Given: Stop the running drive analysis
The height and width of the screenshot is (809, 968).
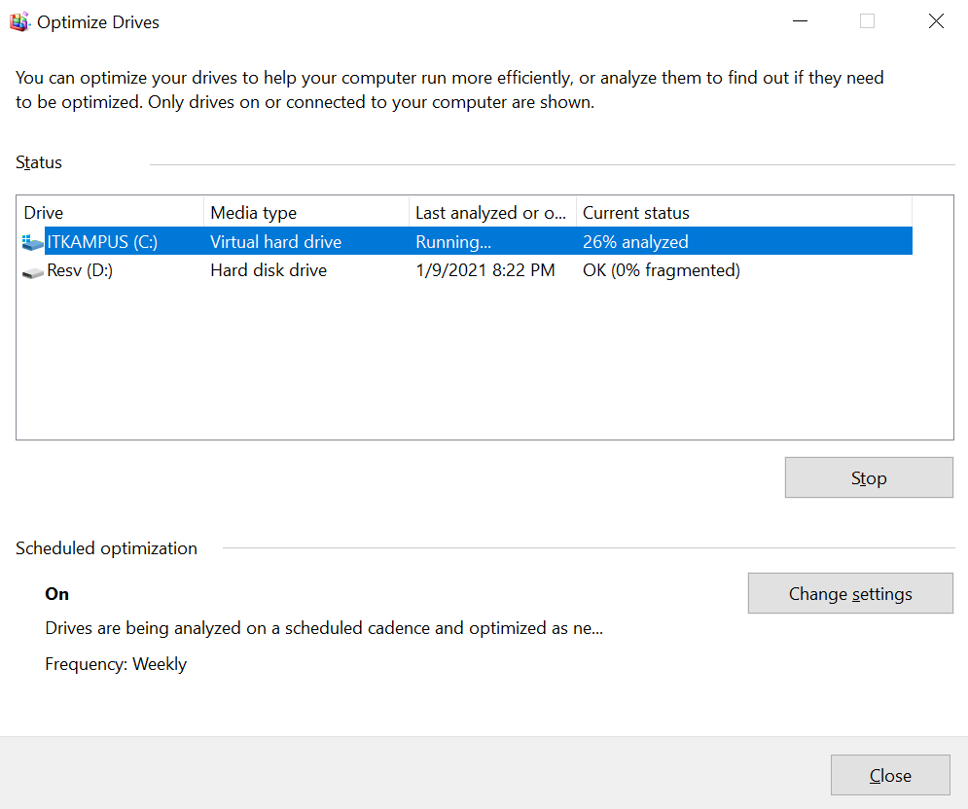Looking at the screenshot, I should pos(868,477).
